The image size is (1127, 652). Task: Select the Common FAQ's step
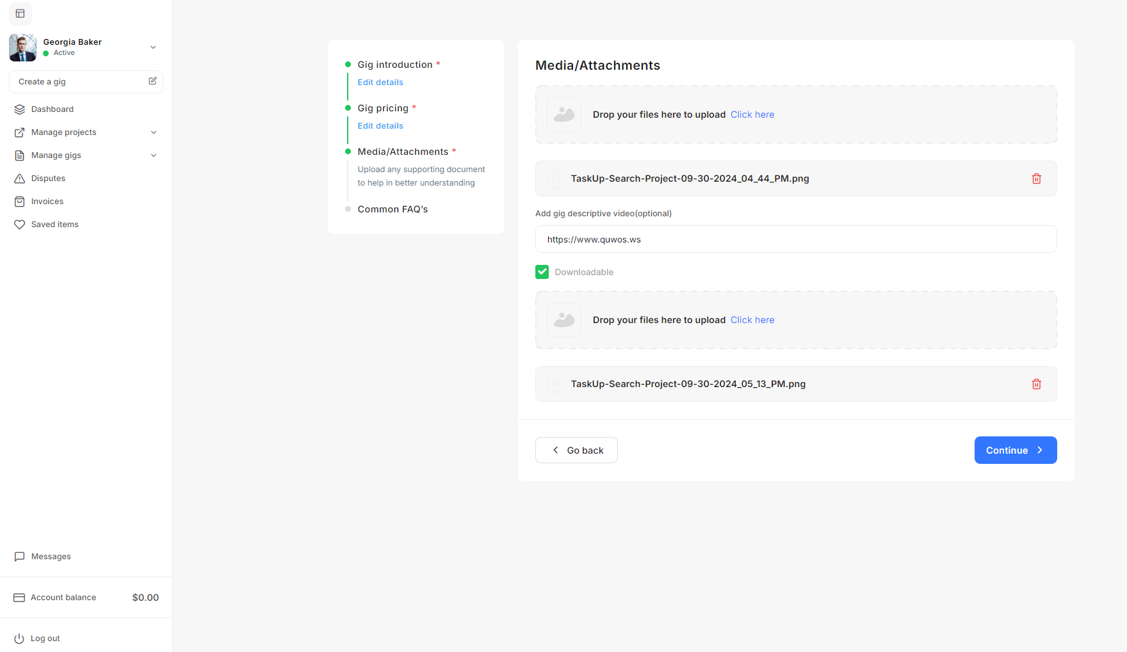tap(393, 209)
